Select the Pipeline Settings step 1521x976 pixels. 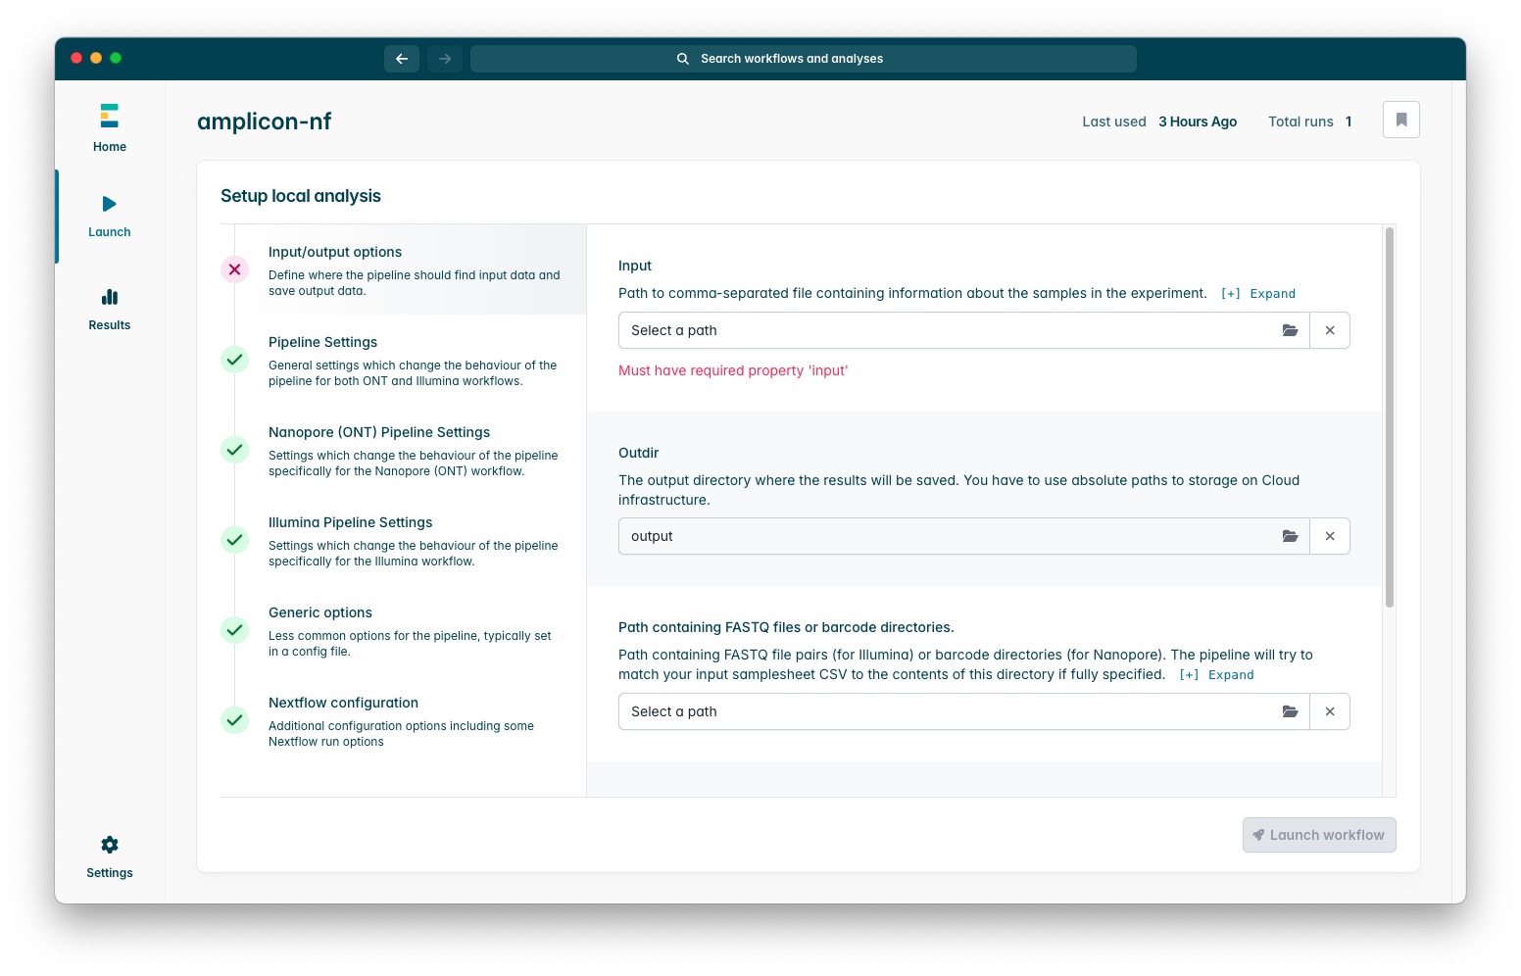(404, 360)
